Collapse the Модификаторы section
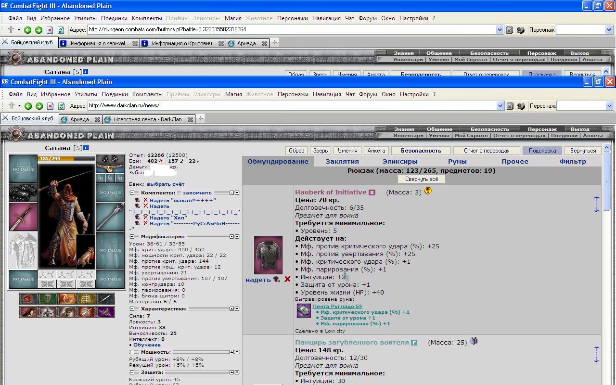Image resolution: width=616 pixels, height=385 pixels. pyautogui.click(x=132, y=237)
